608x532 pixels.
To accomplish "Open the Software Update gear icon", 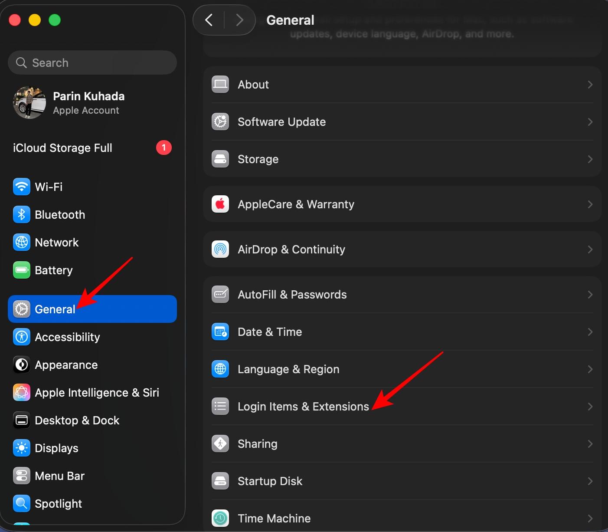I will (x=220, y=122).
